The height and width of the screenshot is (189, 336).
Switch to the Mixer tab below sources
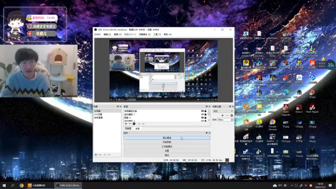coord(128,129)
